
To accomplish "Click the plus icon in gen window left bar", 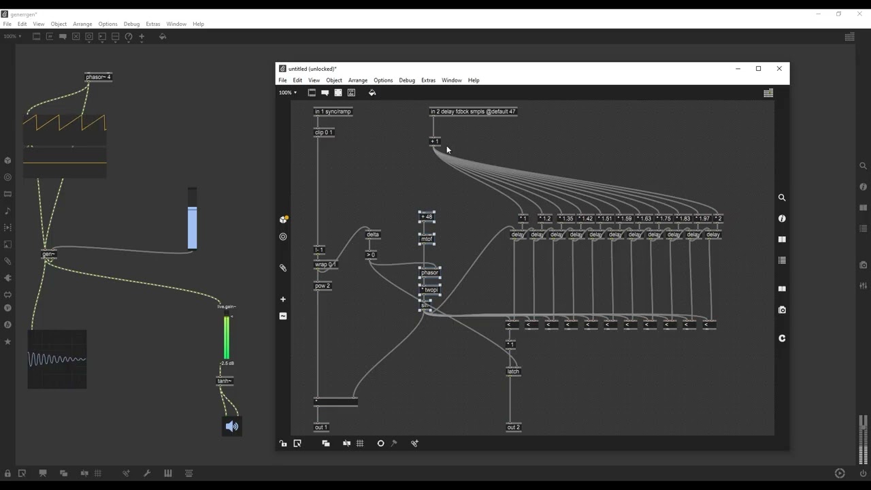I will 283,299.
